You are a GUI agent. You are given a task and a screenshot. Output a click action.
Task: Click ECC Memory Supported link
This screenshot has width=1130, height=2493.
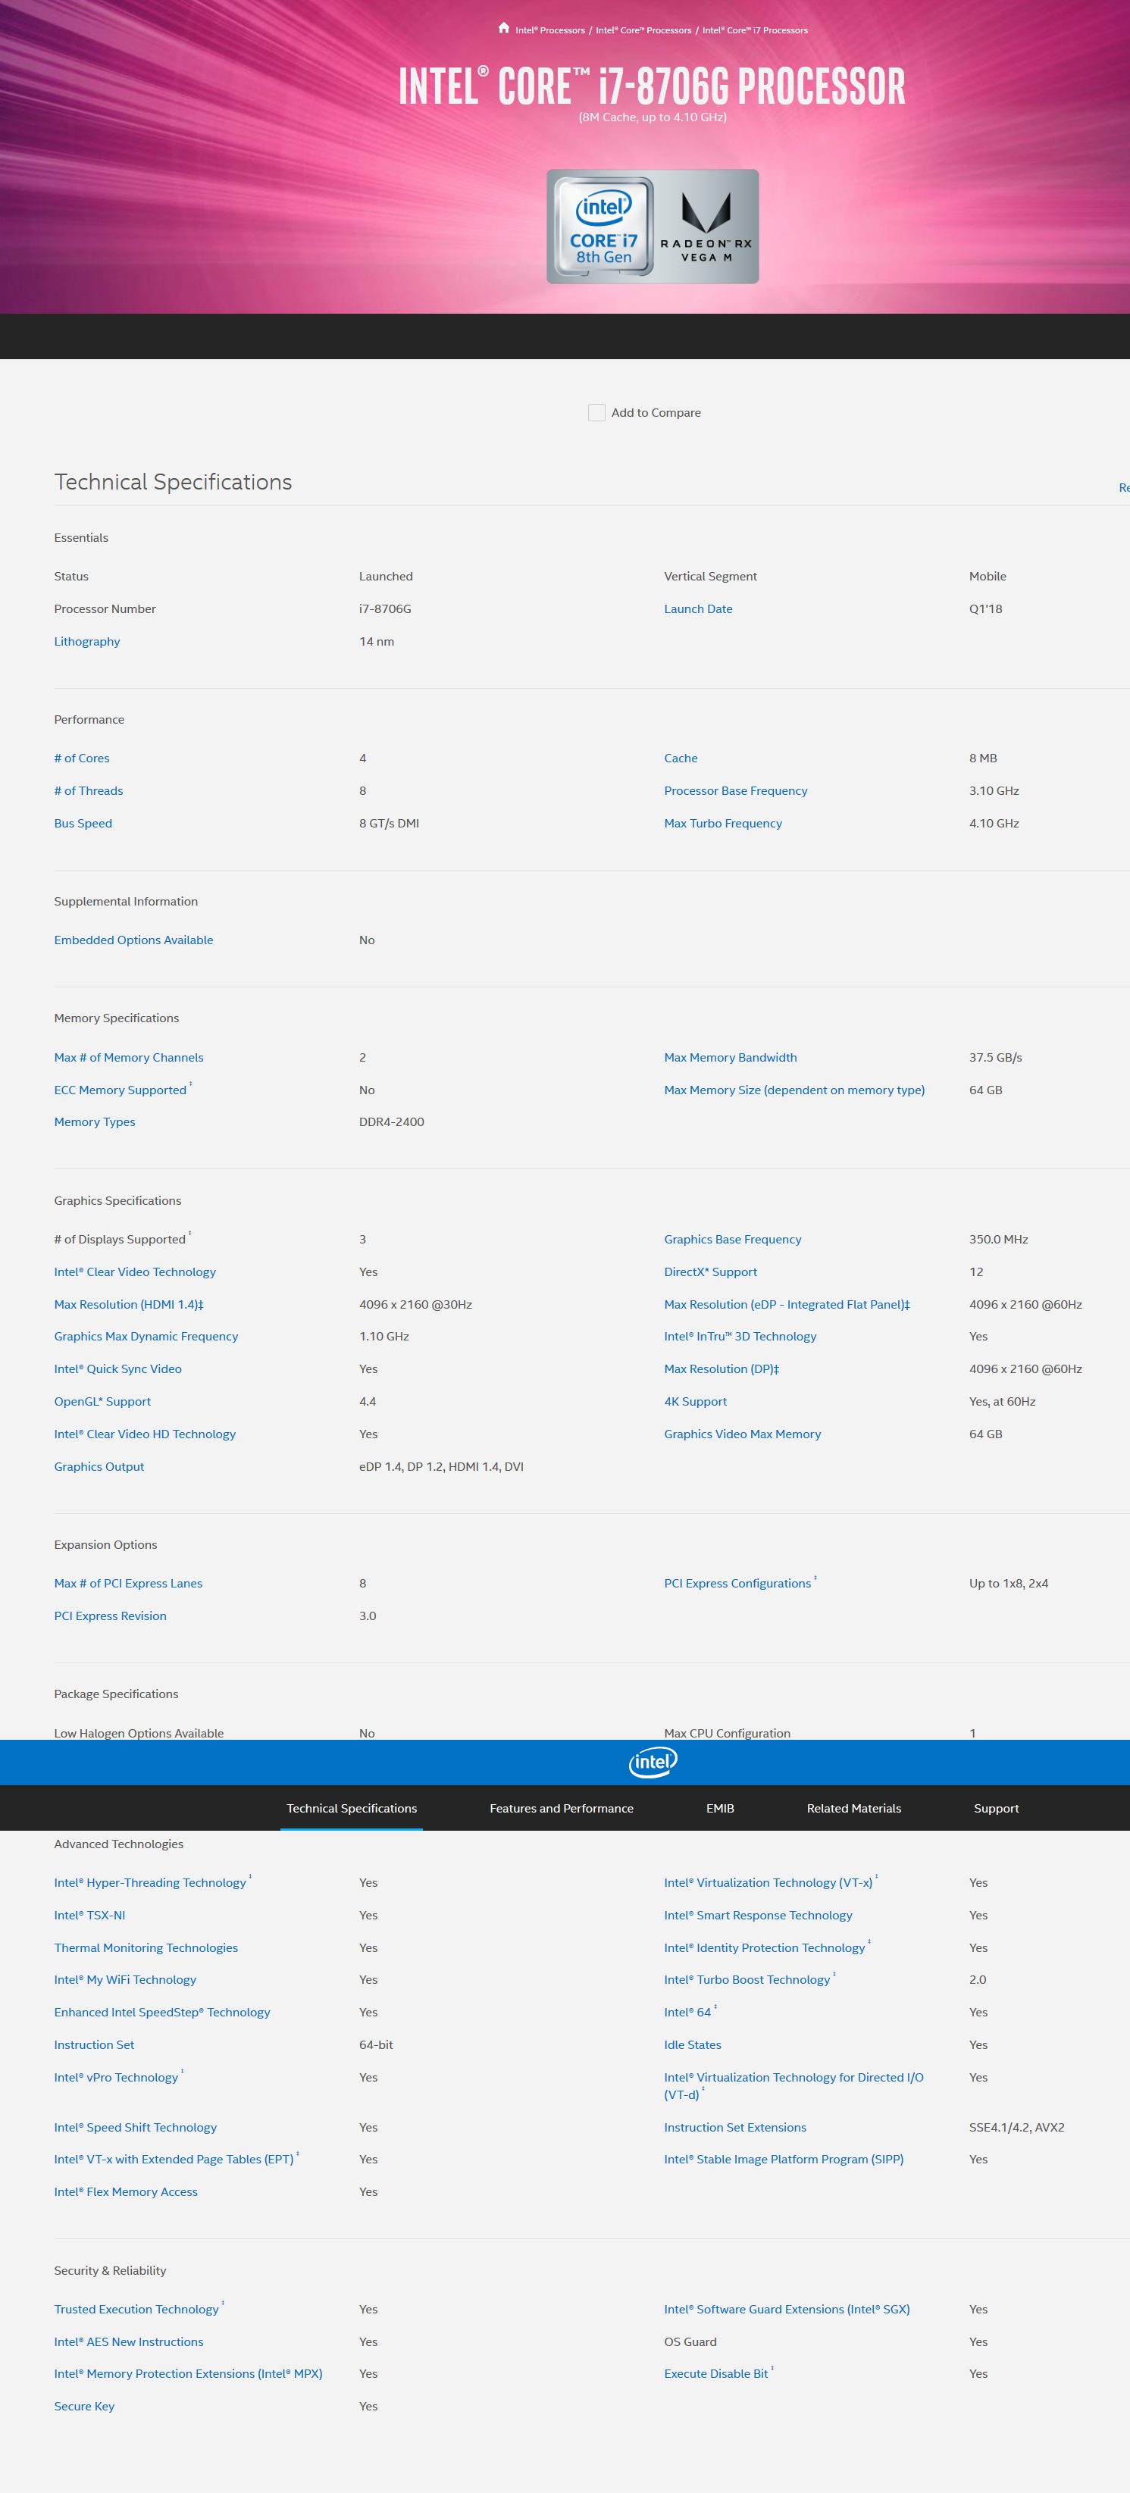[120, 1090]
